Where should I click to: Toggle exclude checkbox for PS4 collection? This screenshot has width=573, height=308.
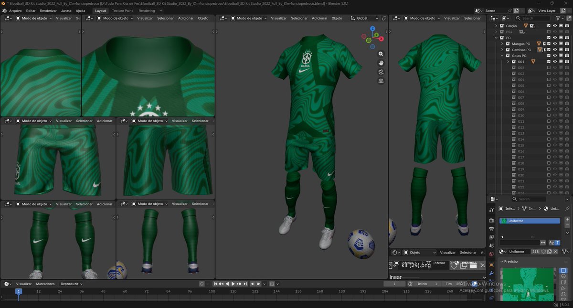pos(549,32)
